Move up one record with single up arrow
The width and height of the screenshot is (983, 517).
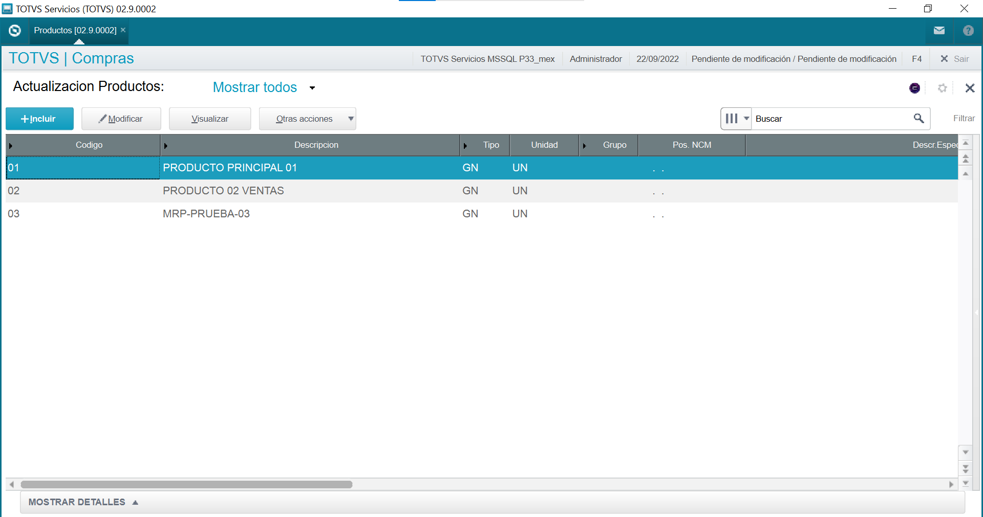pyautogui.click(x=966, y=174)
